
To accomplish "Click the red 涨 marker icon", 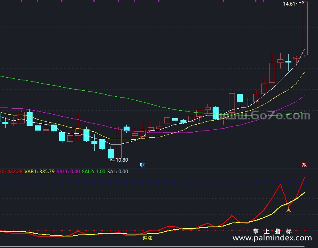I will pyautogui.click(x=304, y=165).
